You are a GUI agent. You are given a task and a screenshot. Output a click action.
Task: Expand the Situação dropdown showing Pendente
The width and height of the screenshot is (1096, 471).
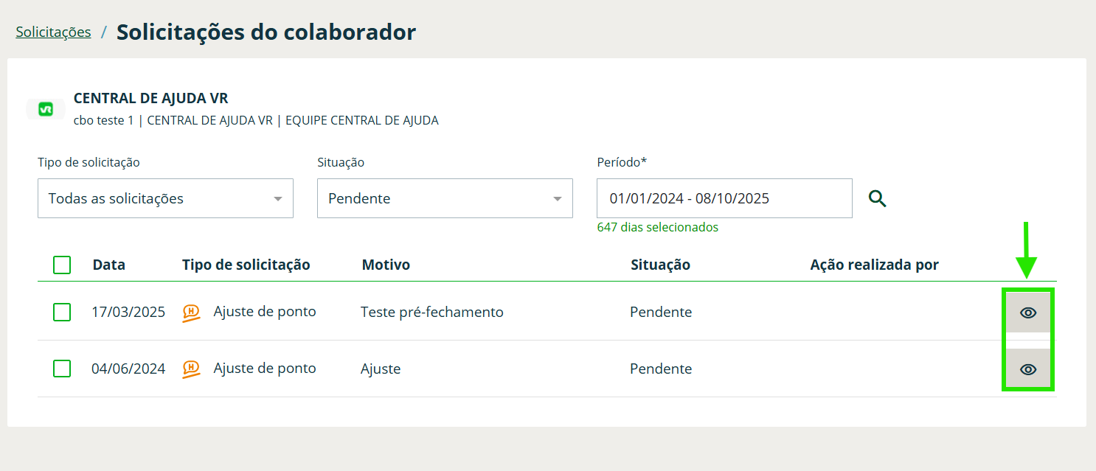coord(445,198)
